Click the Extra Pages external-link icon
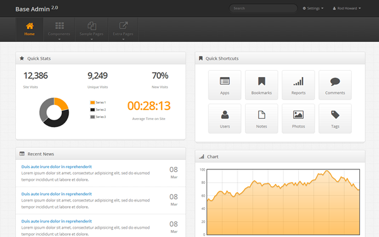This screenshot has width=379, height=237. [123, 25]
